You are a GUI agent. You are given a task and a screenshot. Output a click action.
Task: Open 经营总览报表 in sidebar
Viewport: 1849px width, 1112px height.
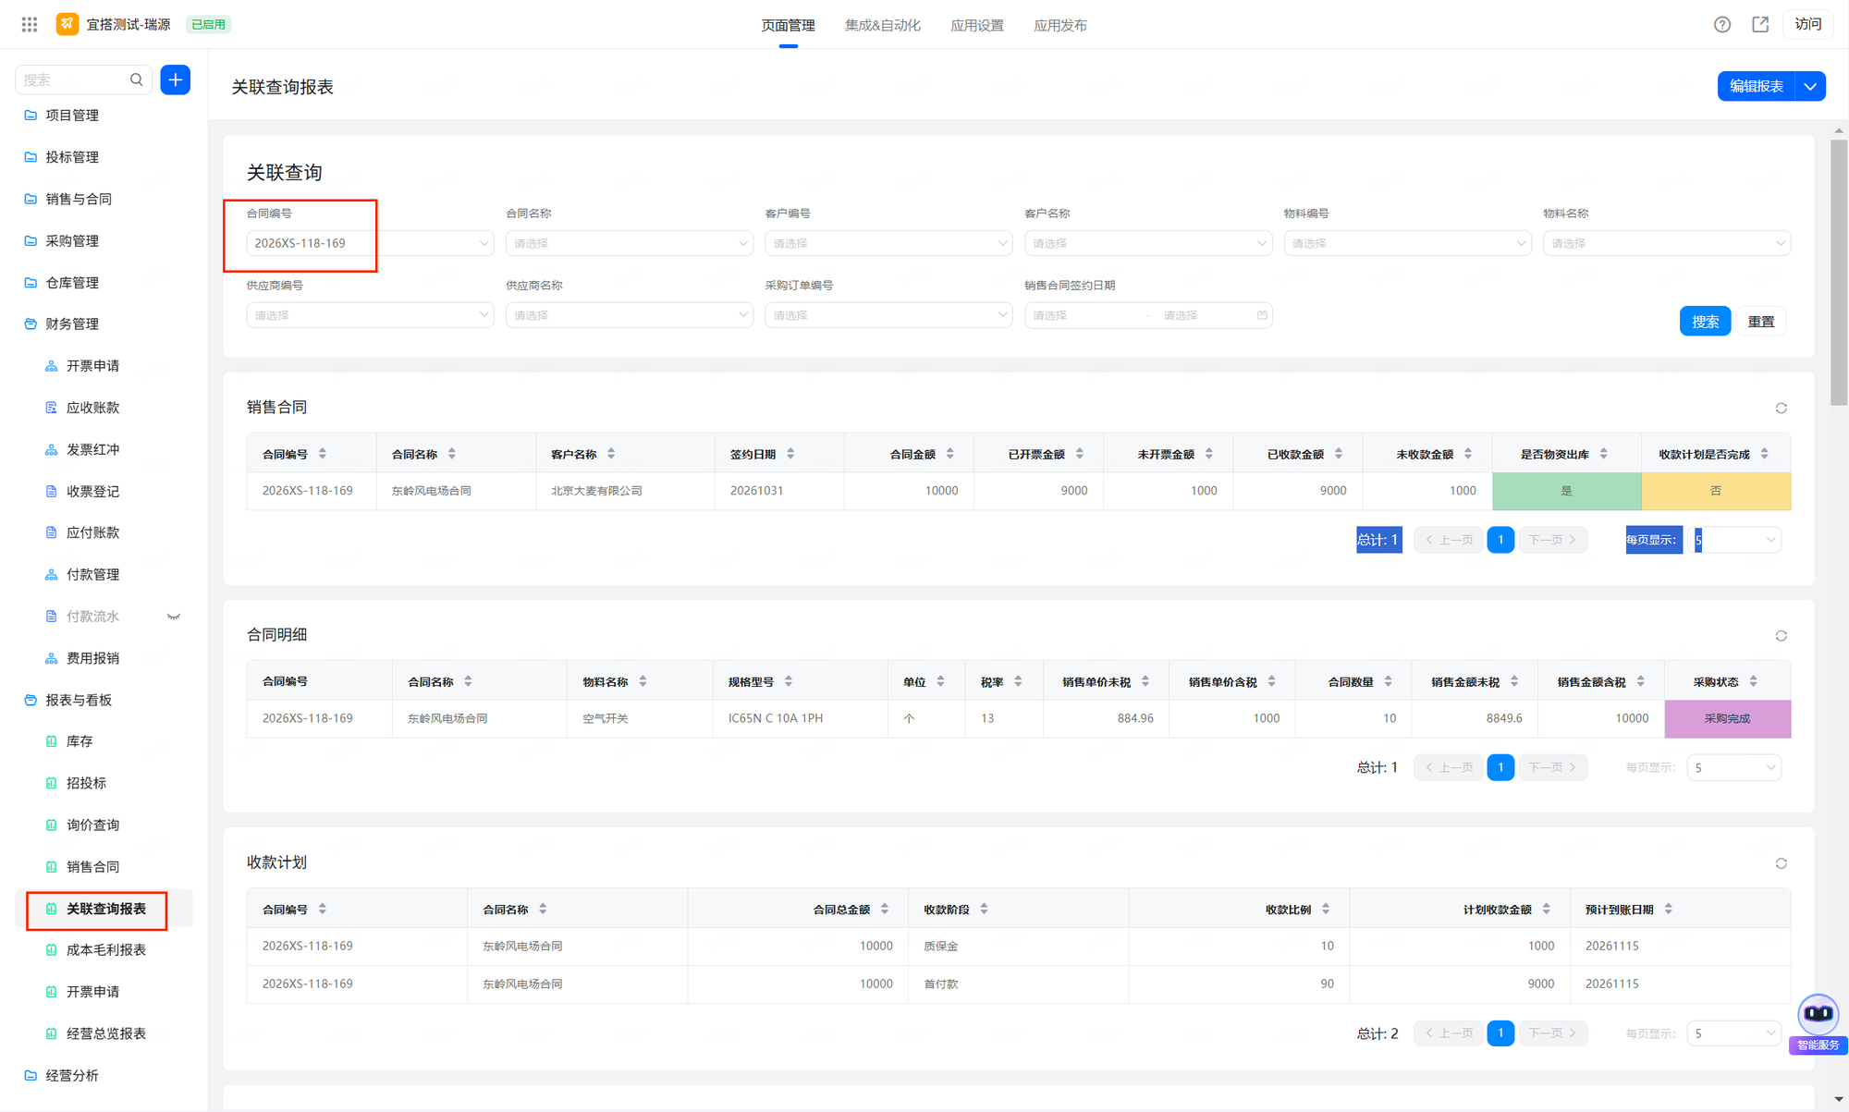click(x=106, y=1033)
